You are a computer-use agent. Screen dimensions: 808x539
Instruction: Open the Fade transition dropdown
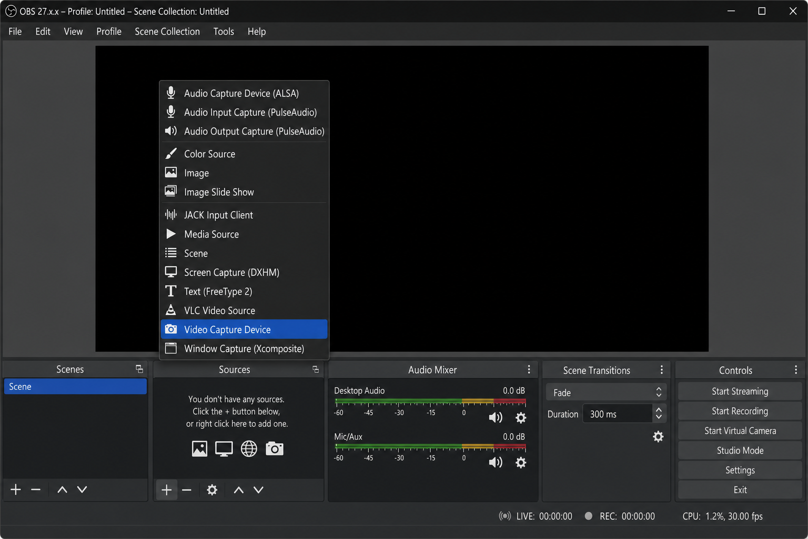(606, 392)
